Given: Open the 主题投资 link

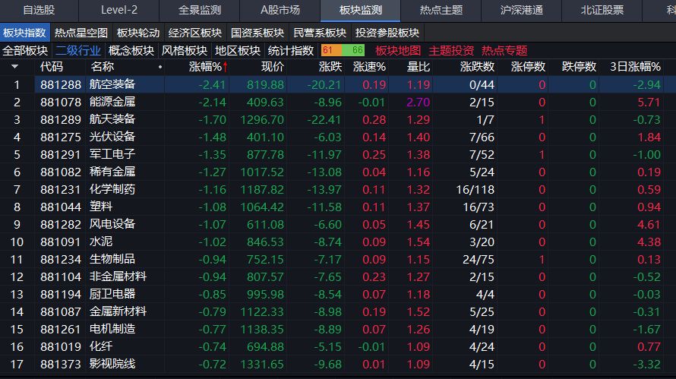Looking at the screenshot, I should click(x=451, y=50).
